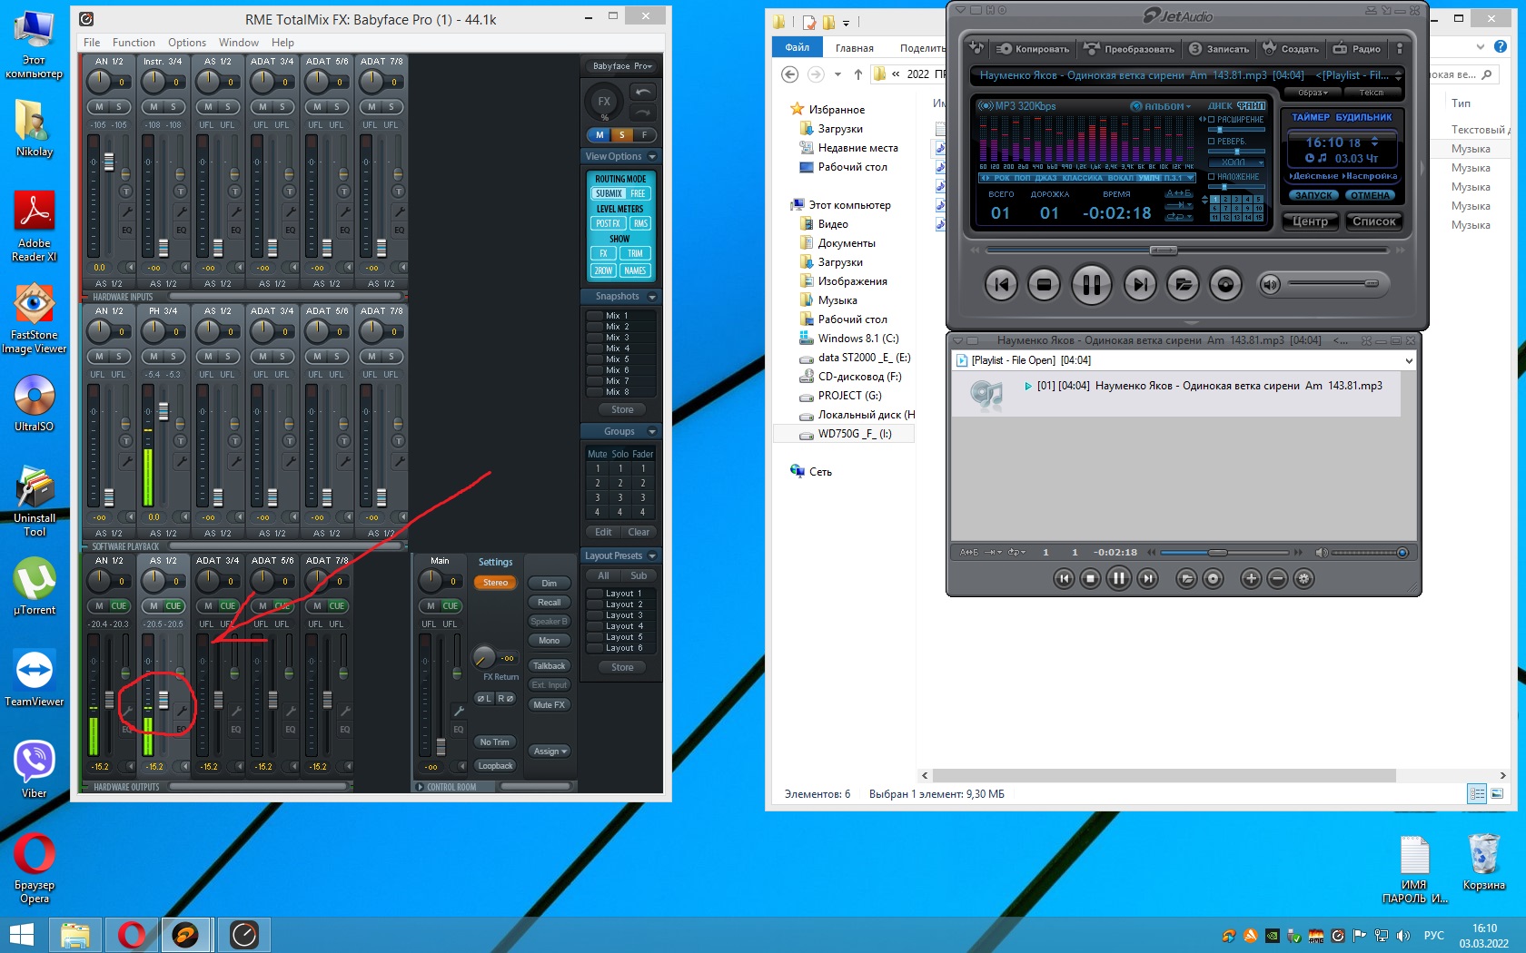Open the Help menu in TotalMix FX
Screen dimensions: 1526x953
282,43
